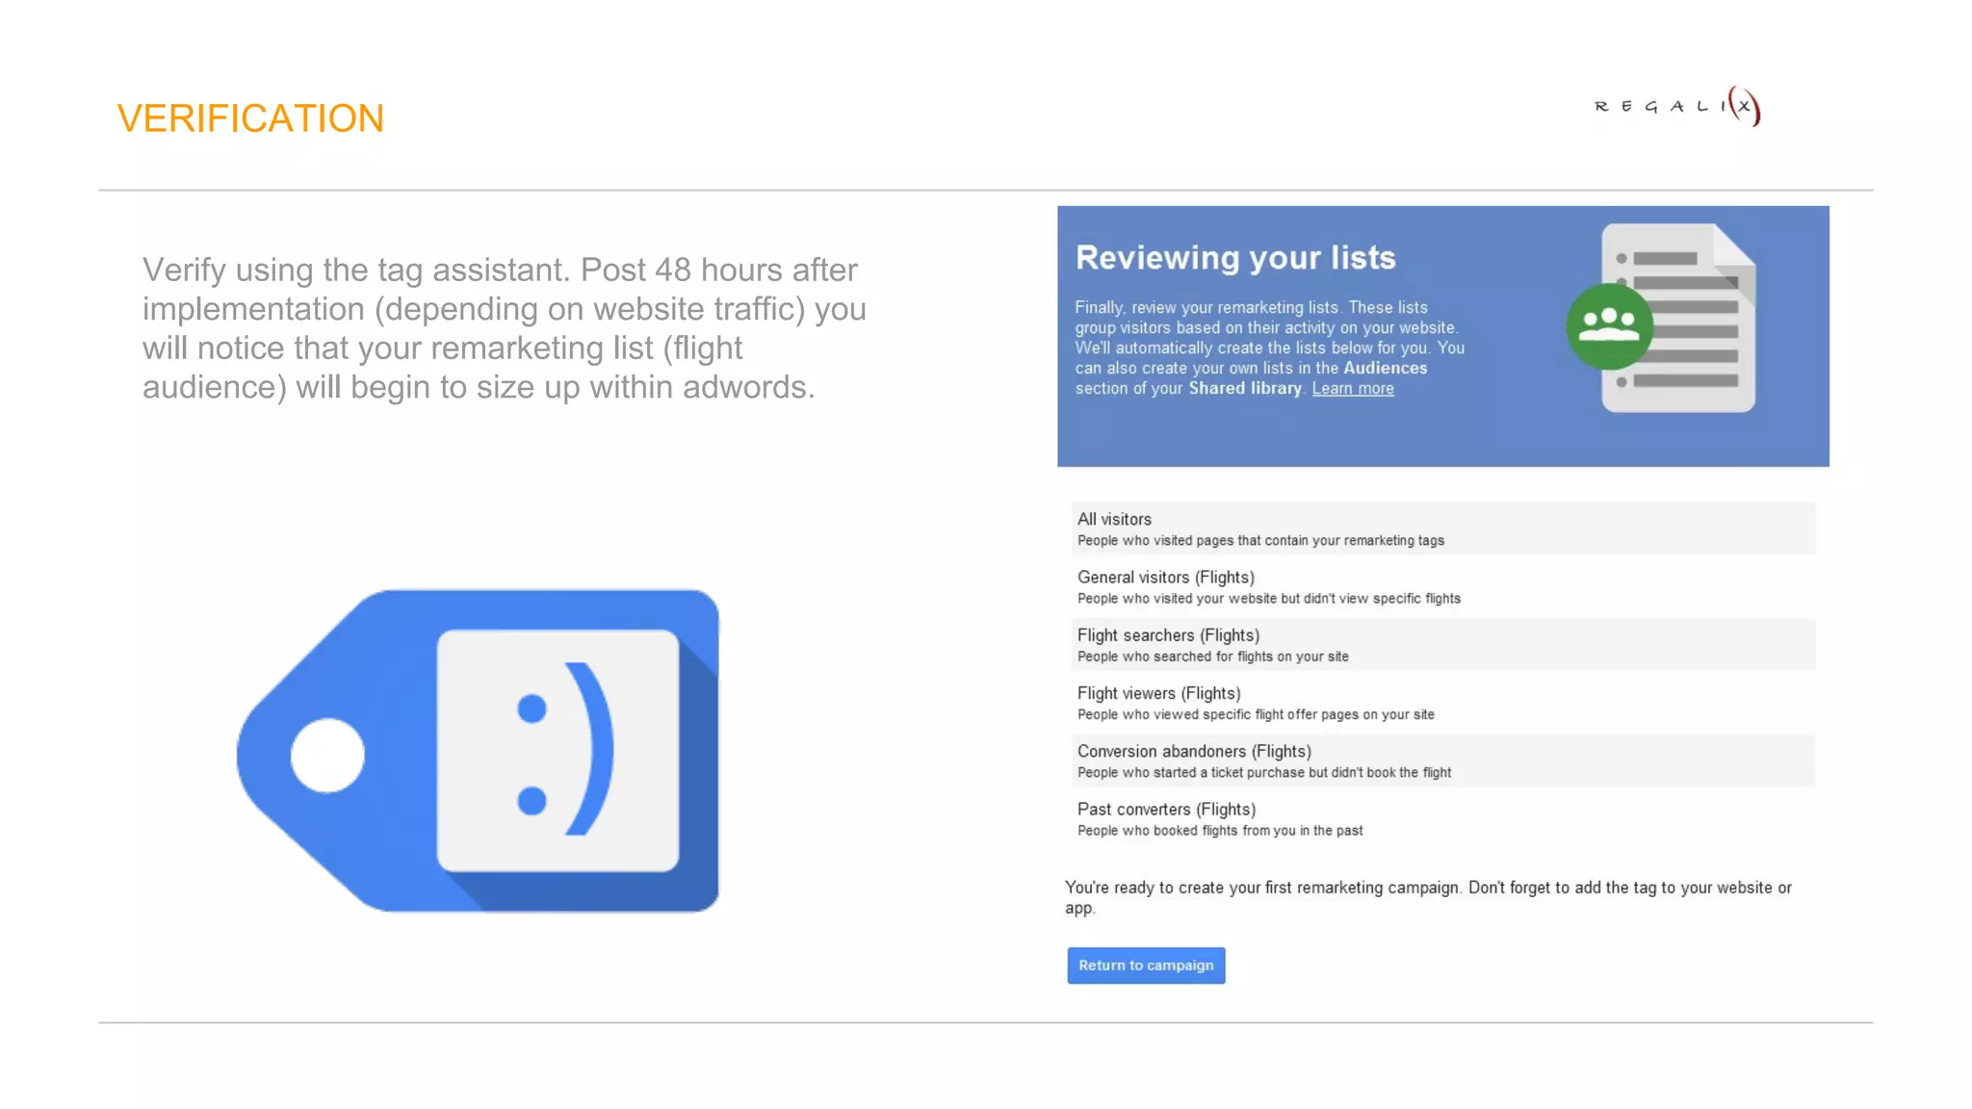The image size is (1972, 1109).
Task: Click 'People who visited pages that contain your remarketing tags'
Action: coord(1260,541)
